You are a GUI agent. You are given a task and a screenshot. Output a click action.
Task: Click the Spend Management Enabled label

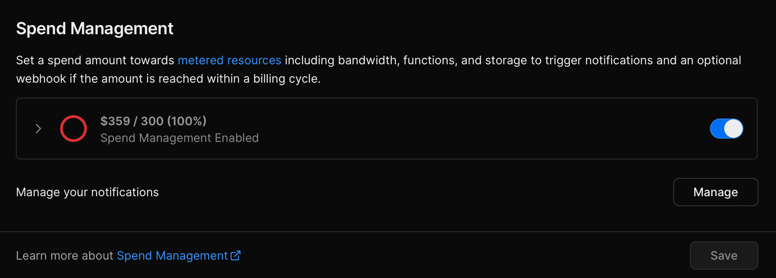[x=179, y=138]
